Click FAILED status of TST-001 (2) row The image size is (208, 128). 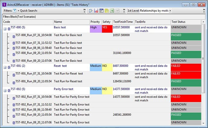[186, 67]
